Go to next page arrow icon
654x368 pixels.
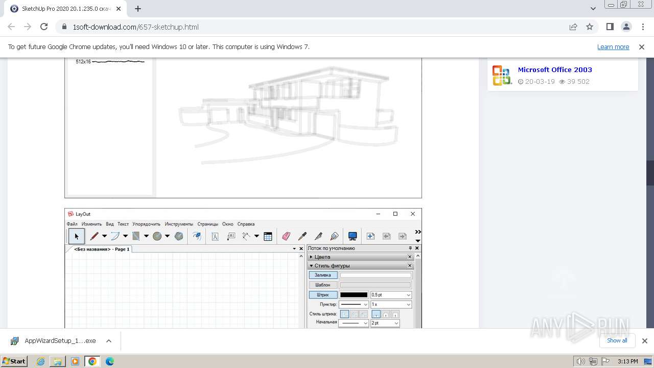(x=403, y=236)
